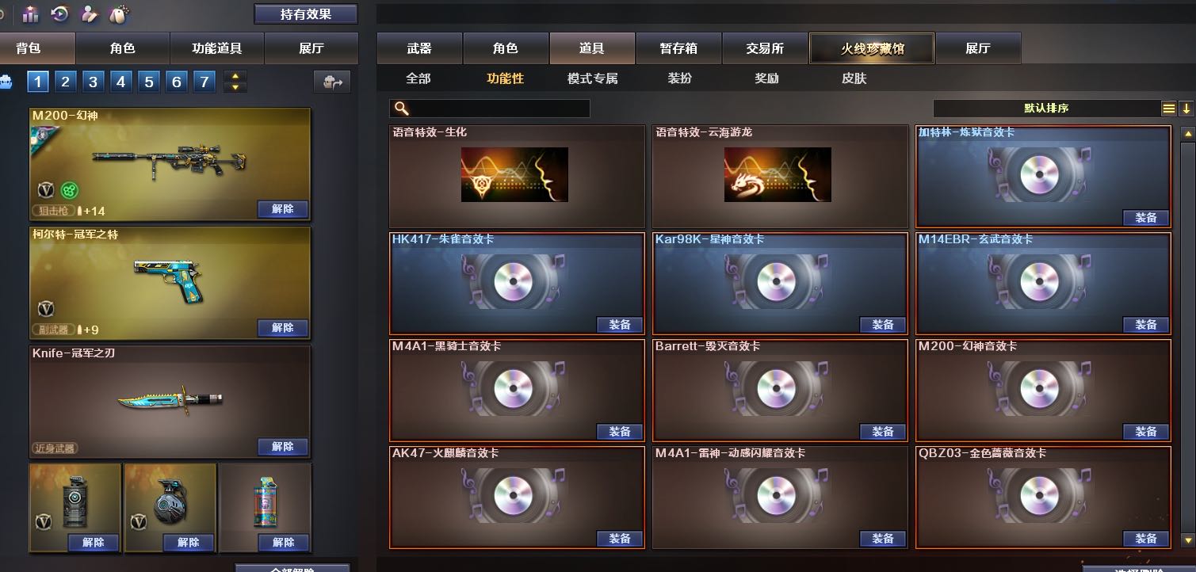
Task: Select backpack slot 5
Action: pos(149,82)
